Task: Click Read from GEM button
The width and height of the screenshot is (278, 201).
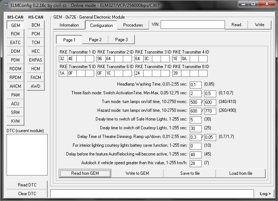Action: tap(85, 173)
